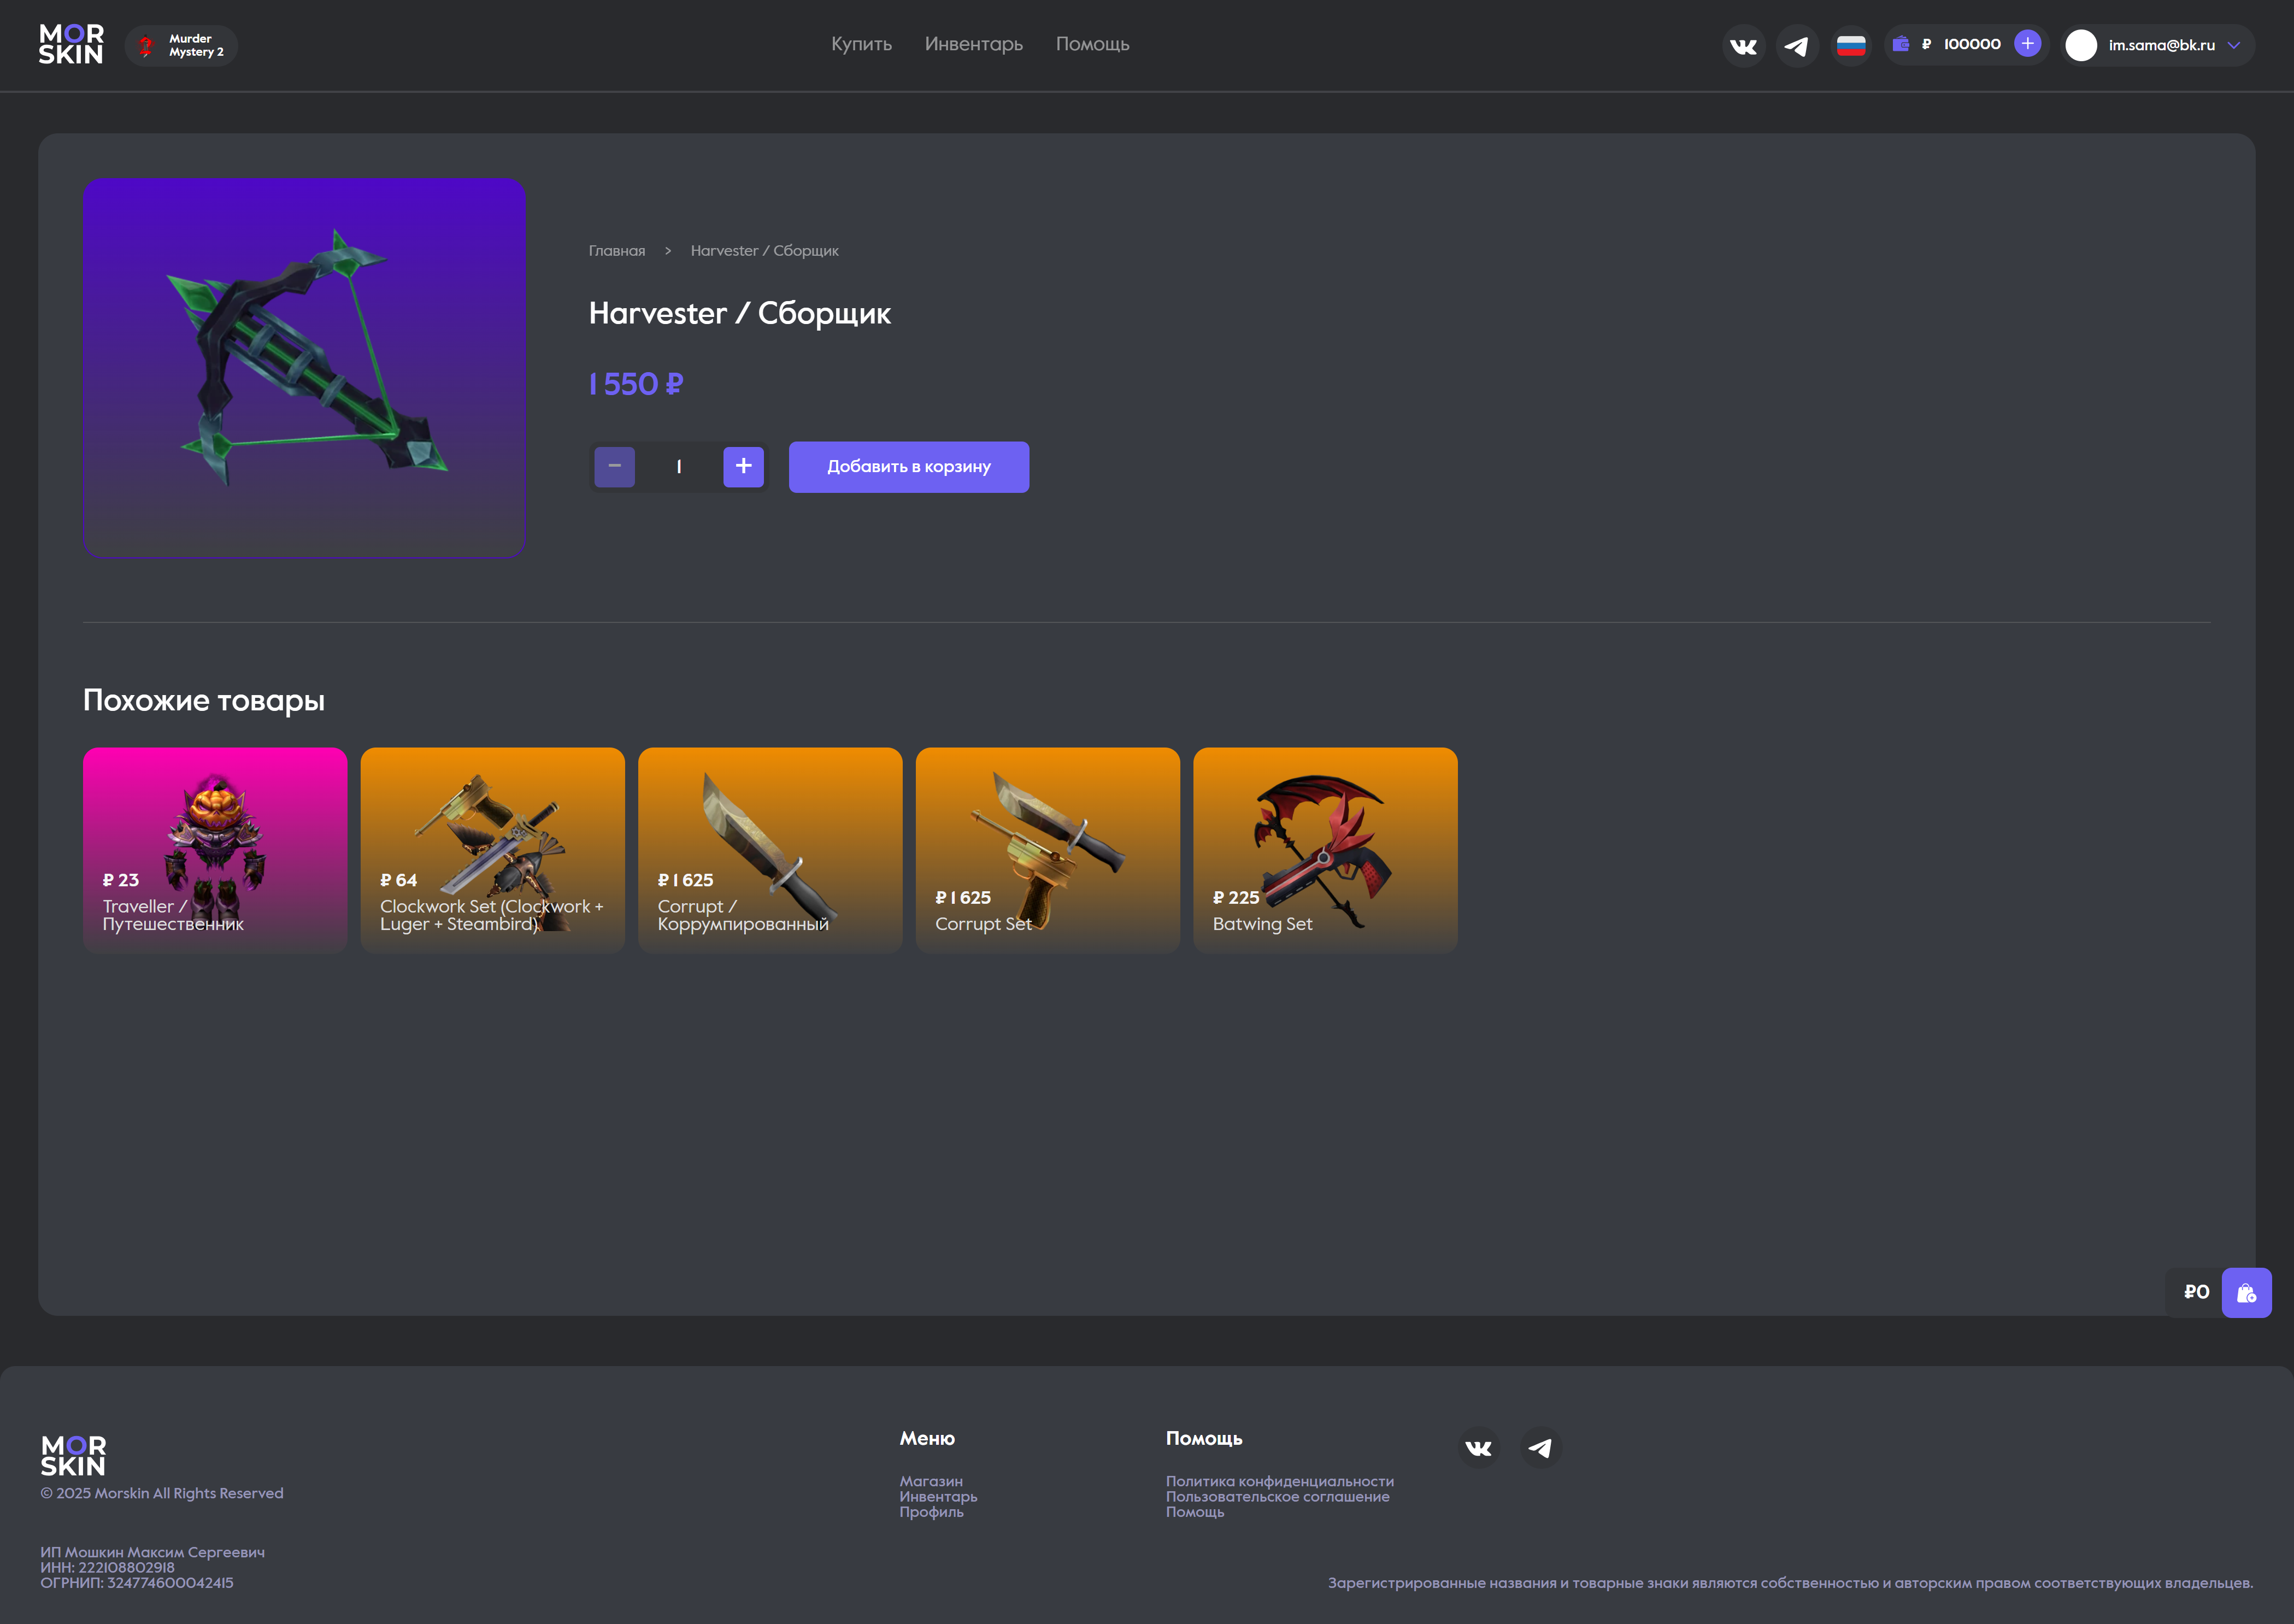Click the Главная breadcrumb link

(617, 251)
